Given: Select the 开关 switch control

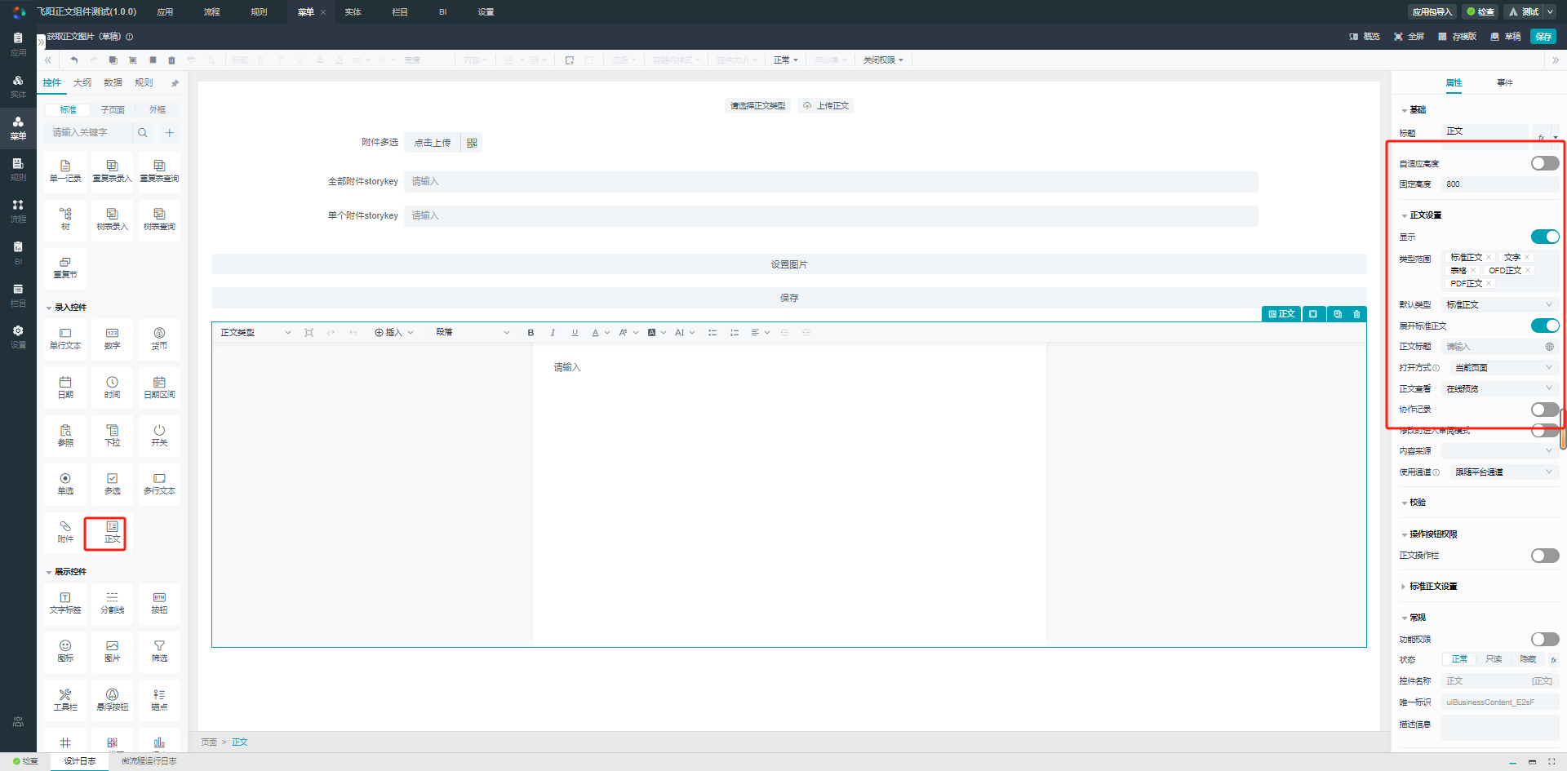Looking at the screenshot, I should (159, 435).
